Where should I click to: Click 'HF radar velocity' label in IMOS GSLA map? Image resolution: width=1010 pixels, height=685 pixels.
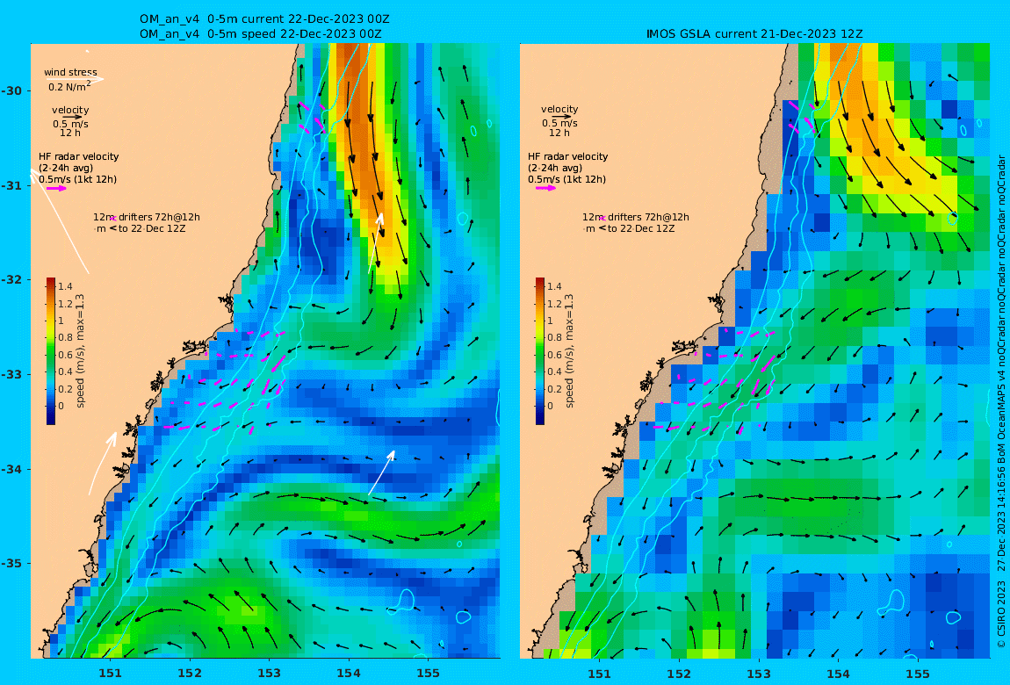(567, 156)
